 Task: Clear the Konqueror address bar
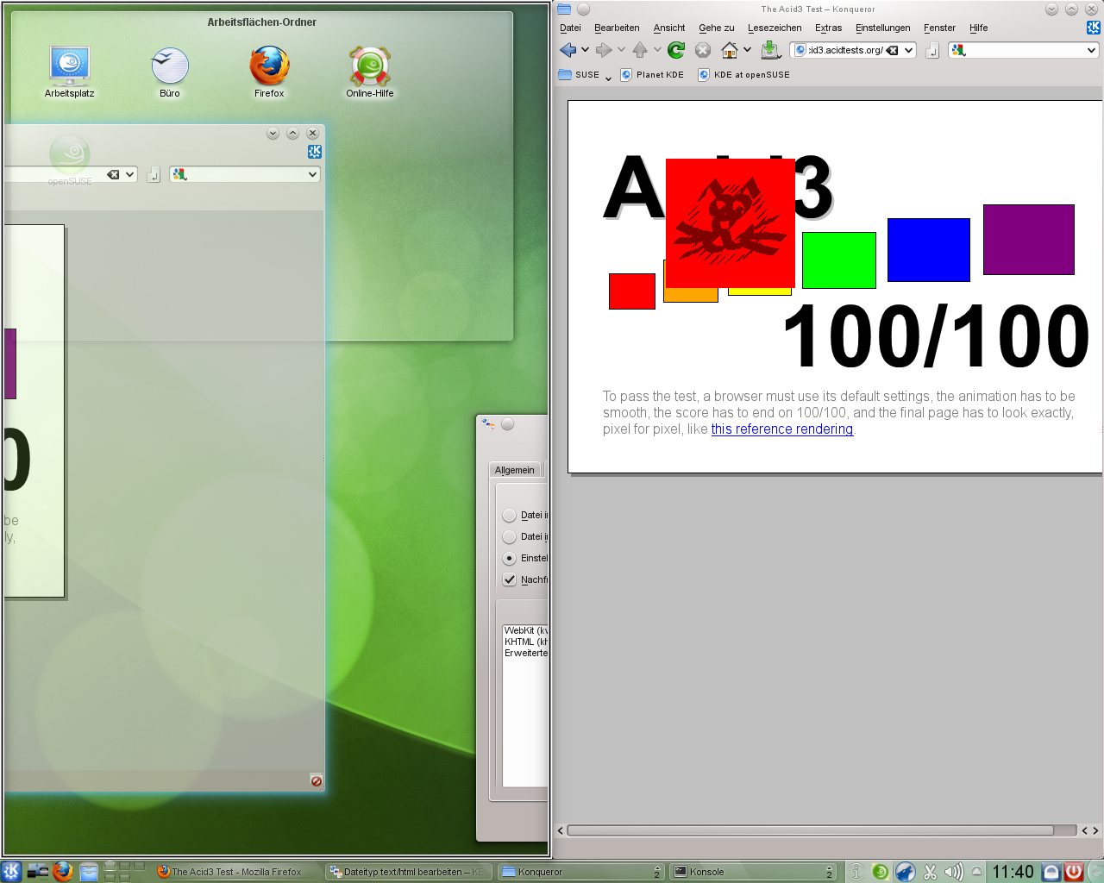(893, 50)
